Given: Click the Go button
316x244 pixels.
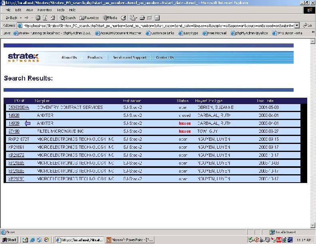Looking at the screenshot, I should click(308, 26).
